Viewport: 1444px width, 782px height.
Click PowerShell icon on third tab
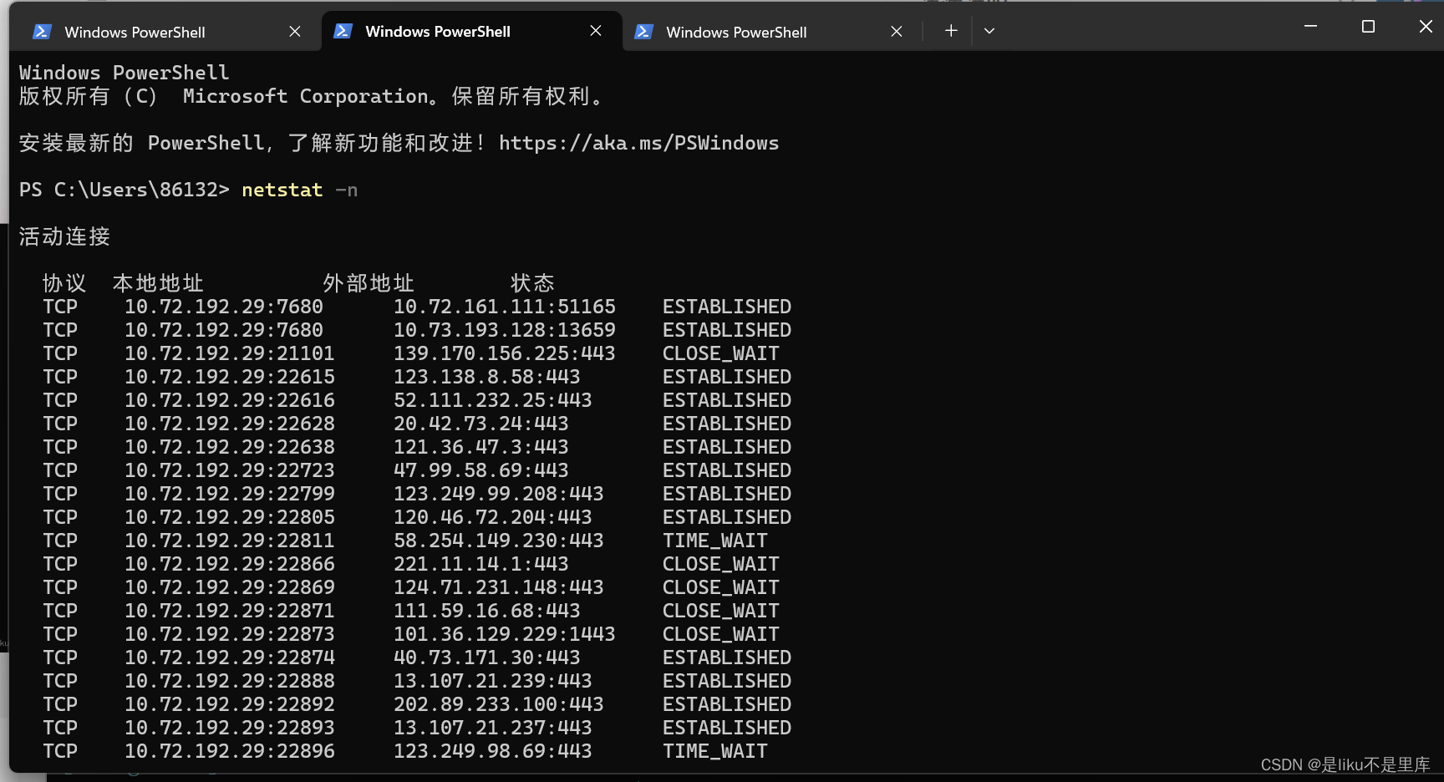(643, 32)
